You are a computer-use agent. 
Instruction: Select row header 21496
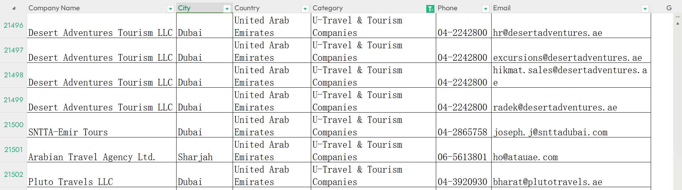coord(13,25)
